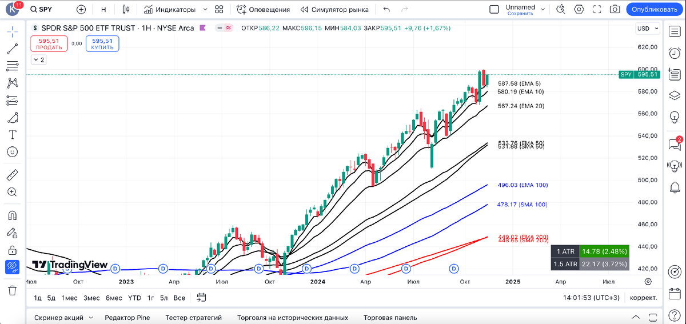Viewport: 686px width, 324px height.
Task: Click Сохранить link under Unnamed layout
Action: (520, 13)
